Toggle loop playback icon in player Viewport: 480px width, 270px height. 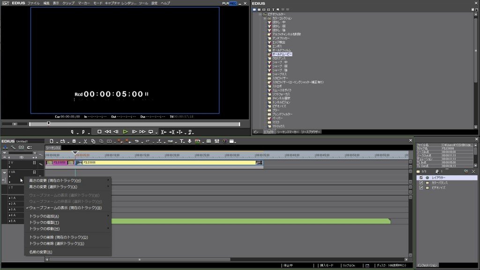pyautogui.click(x=150, y=132)
